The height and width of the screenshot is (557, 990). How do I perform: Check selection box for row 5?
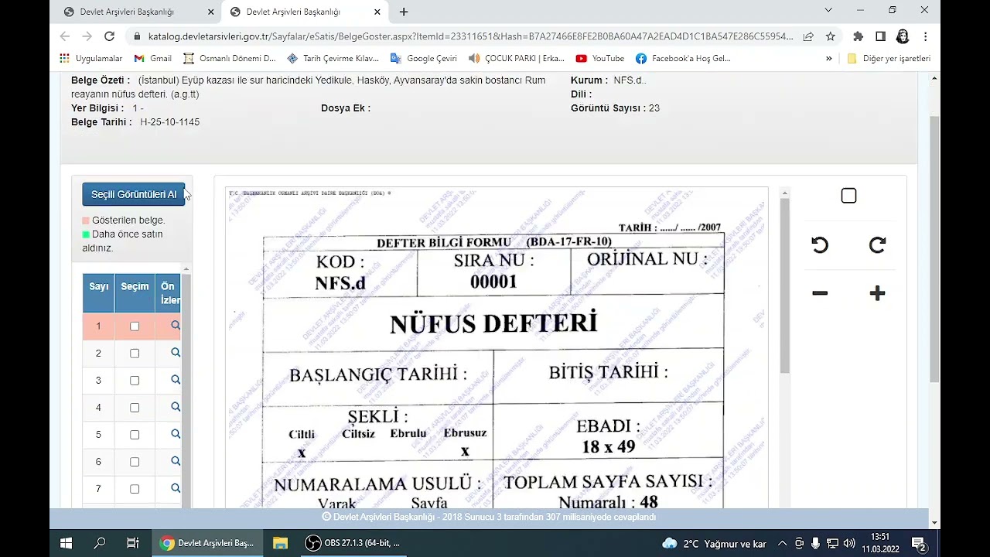pos(135,435)
